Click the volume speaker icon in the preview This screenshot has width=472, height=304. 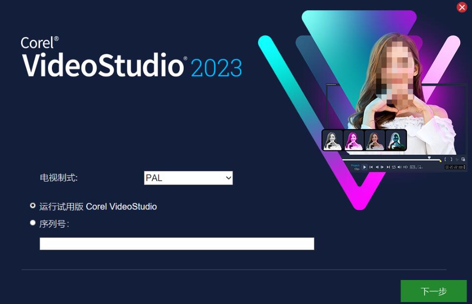[x=400, y=167]
